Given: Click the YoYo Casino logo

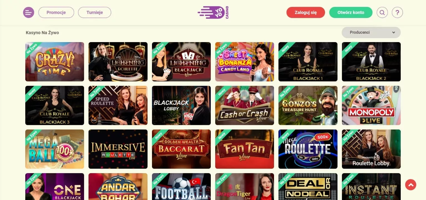Looking at the screenshot, I should (x=213, y=12).
